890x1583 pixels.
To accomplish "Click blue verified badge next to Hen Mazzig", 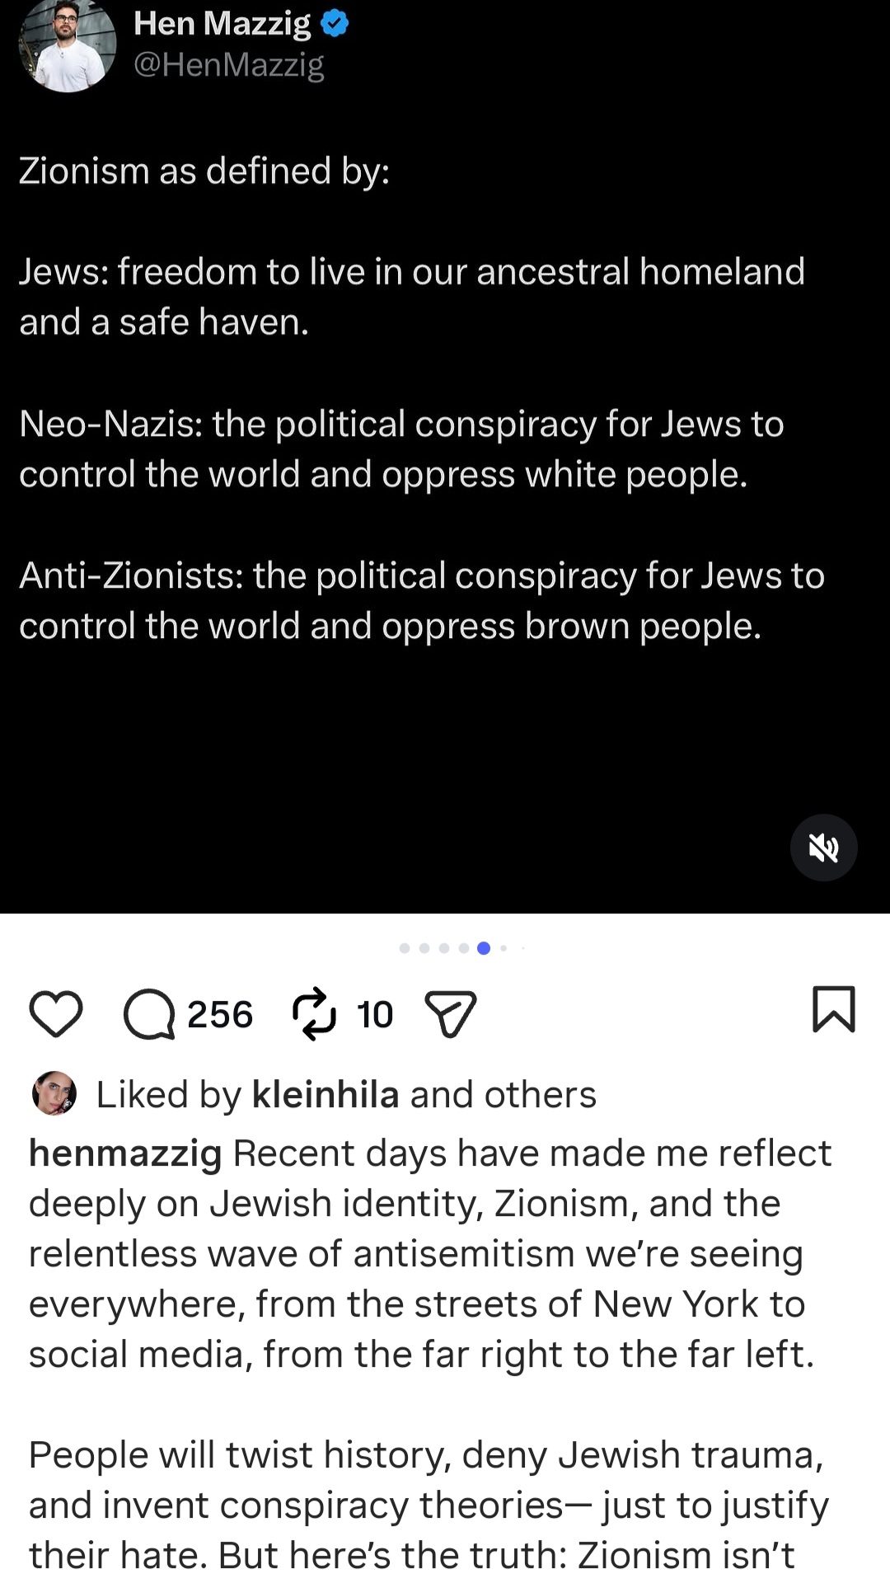I will point(335,24).
